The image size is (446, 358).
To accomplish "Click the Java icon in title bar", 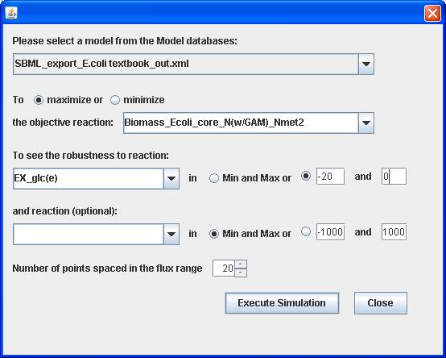I will tap(11, 13).
